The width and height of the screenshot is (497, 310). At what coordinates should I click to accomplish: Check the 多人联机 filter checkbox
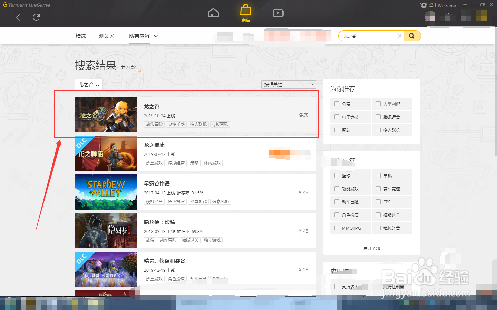point(378,130)
